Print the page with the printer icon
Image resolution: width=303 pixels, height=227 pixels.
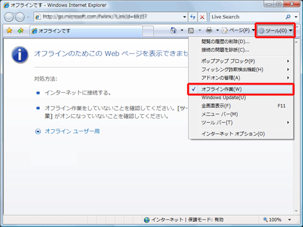[209, 31]
